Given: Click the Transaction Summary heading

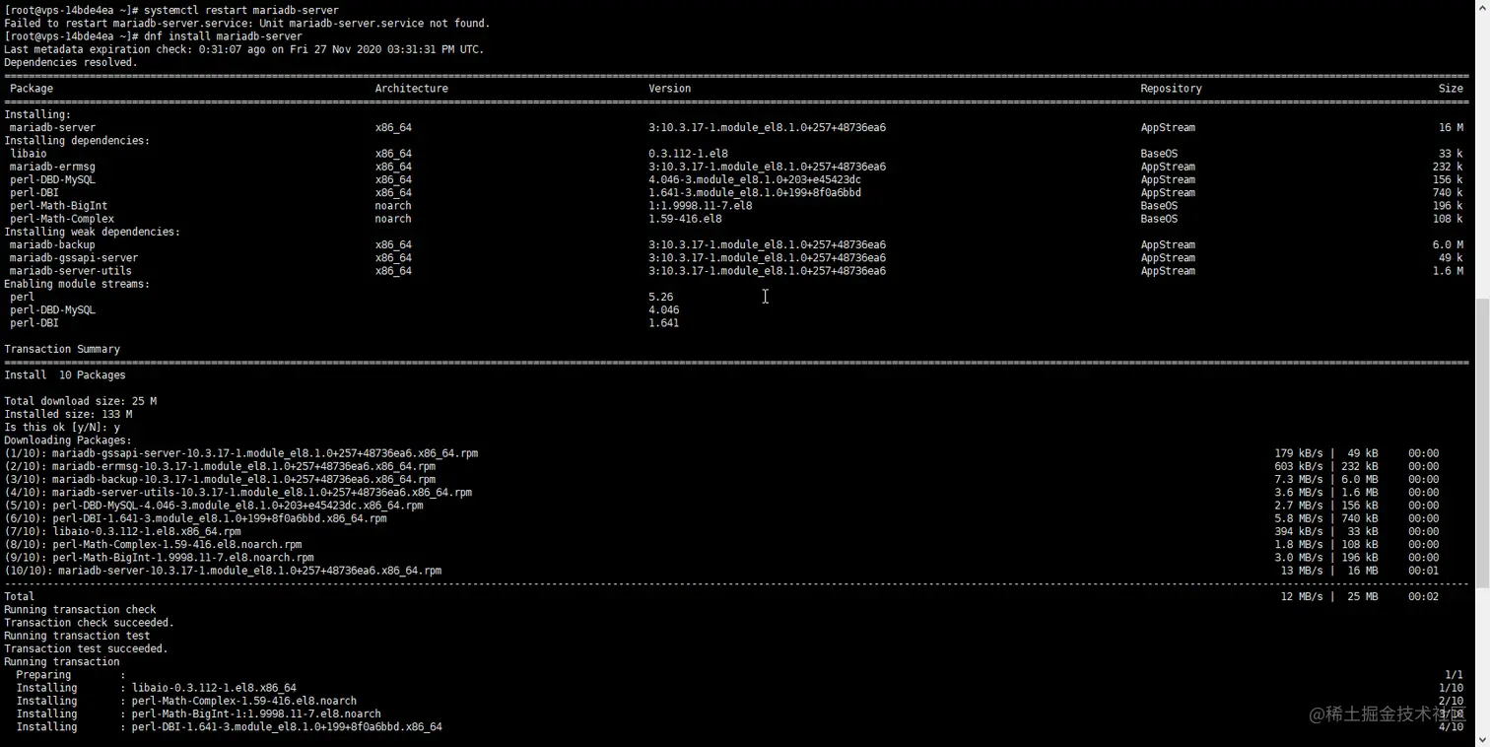Looking at the screenshot, I should coord(62,348).
